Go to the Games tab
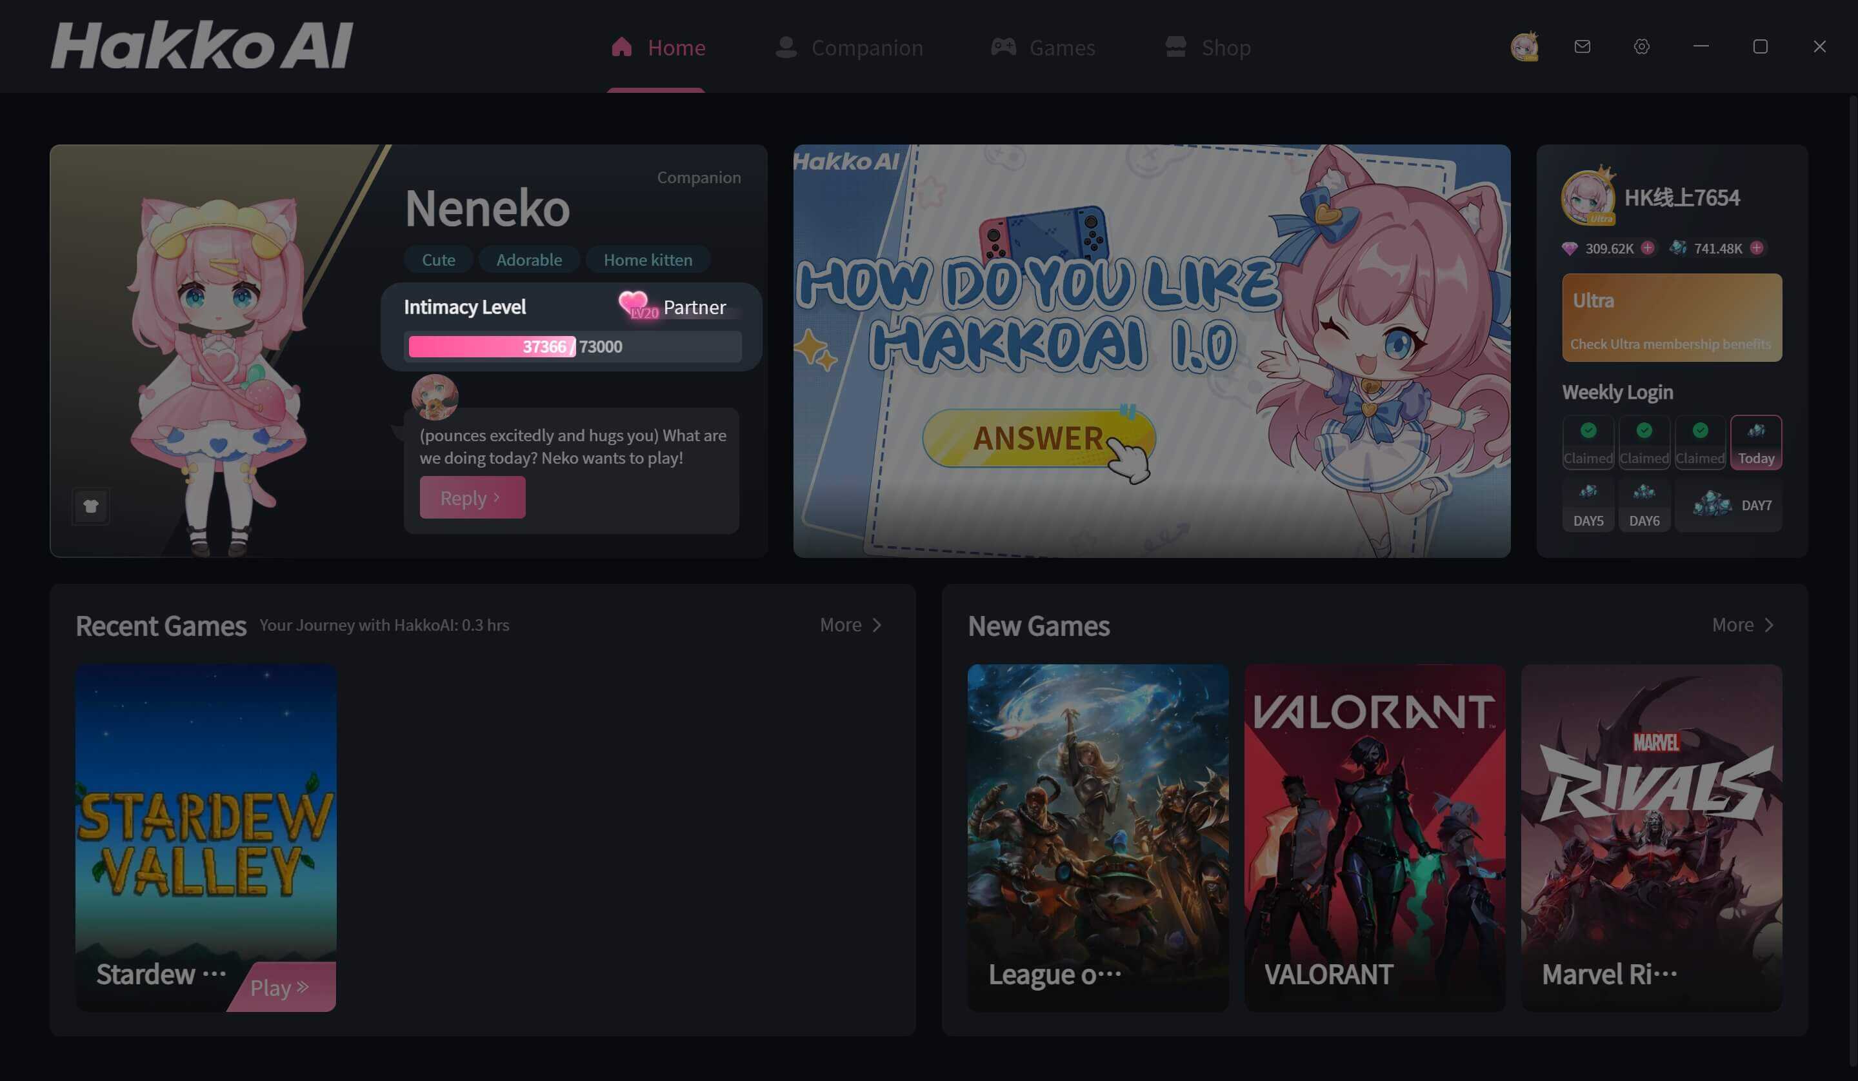Image resolution: width=1858 pixels, height=1081 pixels. point(1042,47)
